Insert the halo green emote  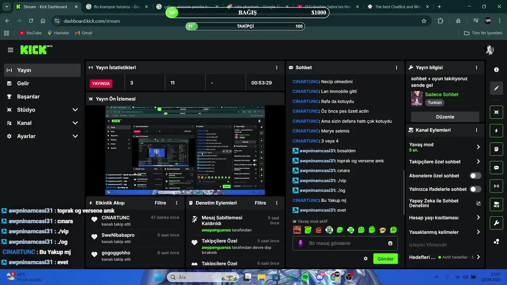coord(308,230)
